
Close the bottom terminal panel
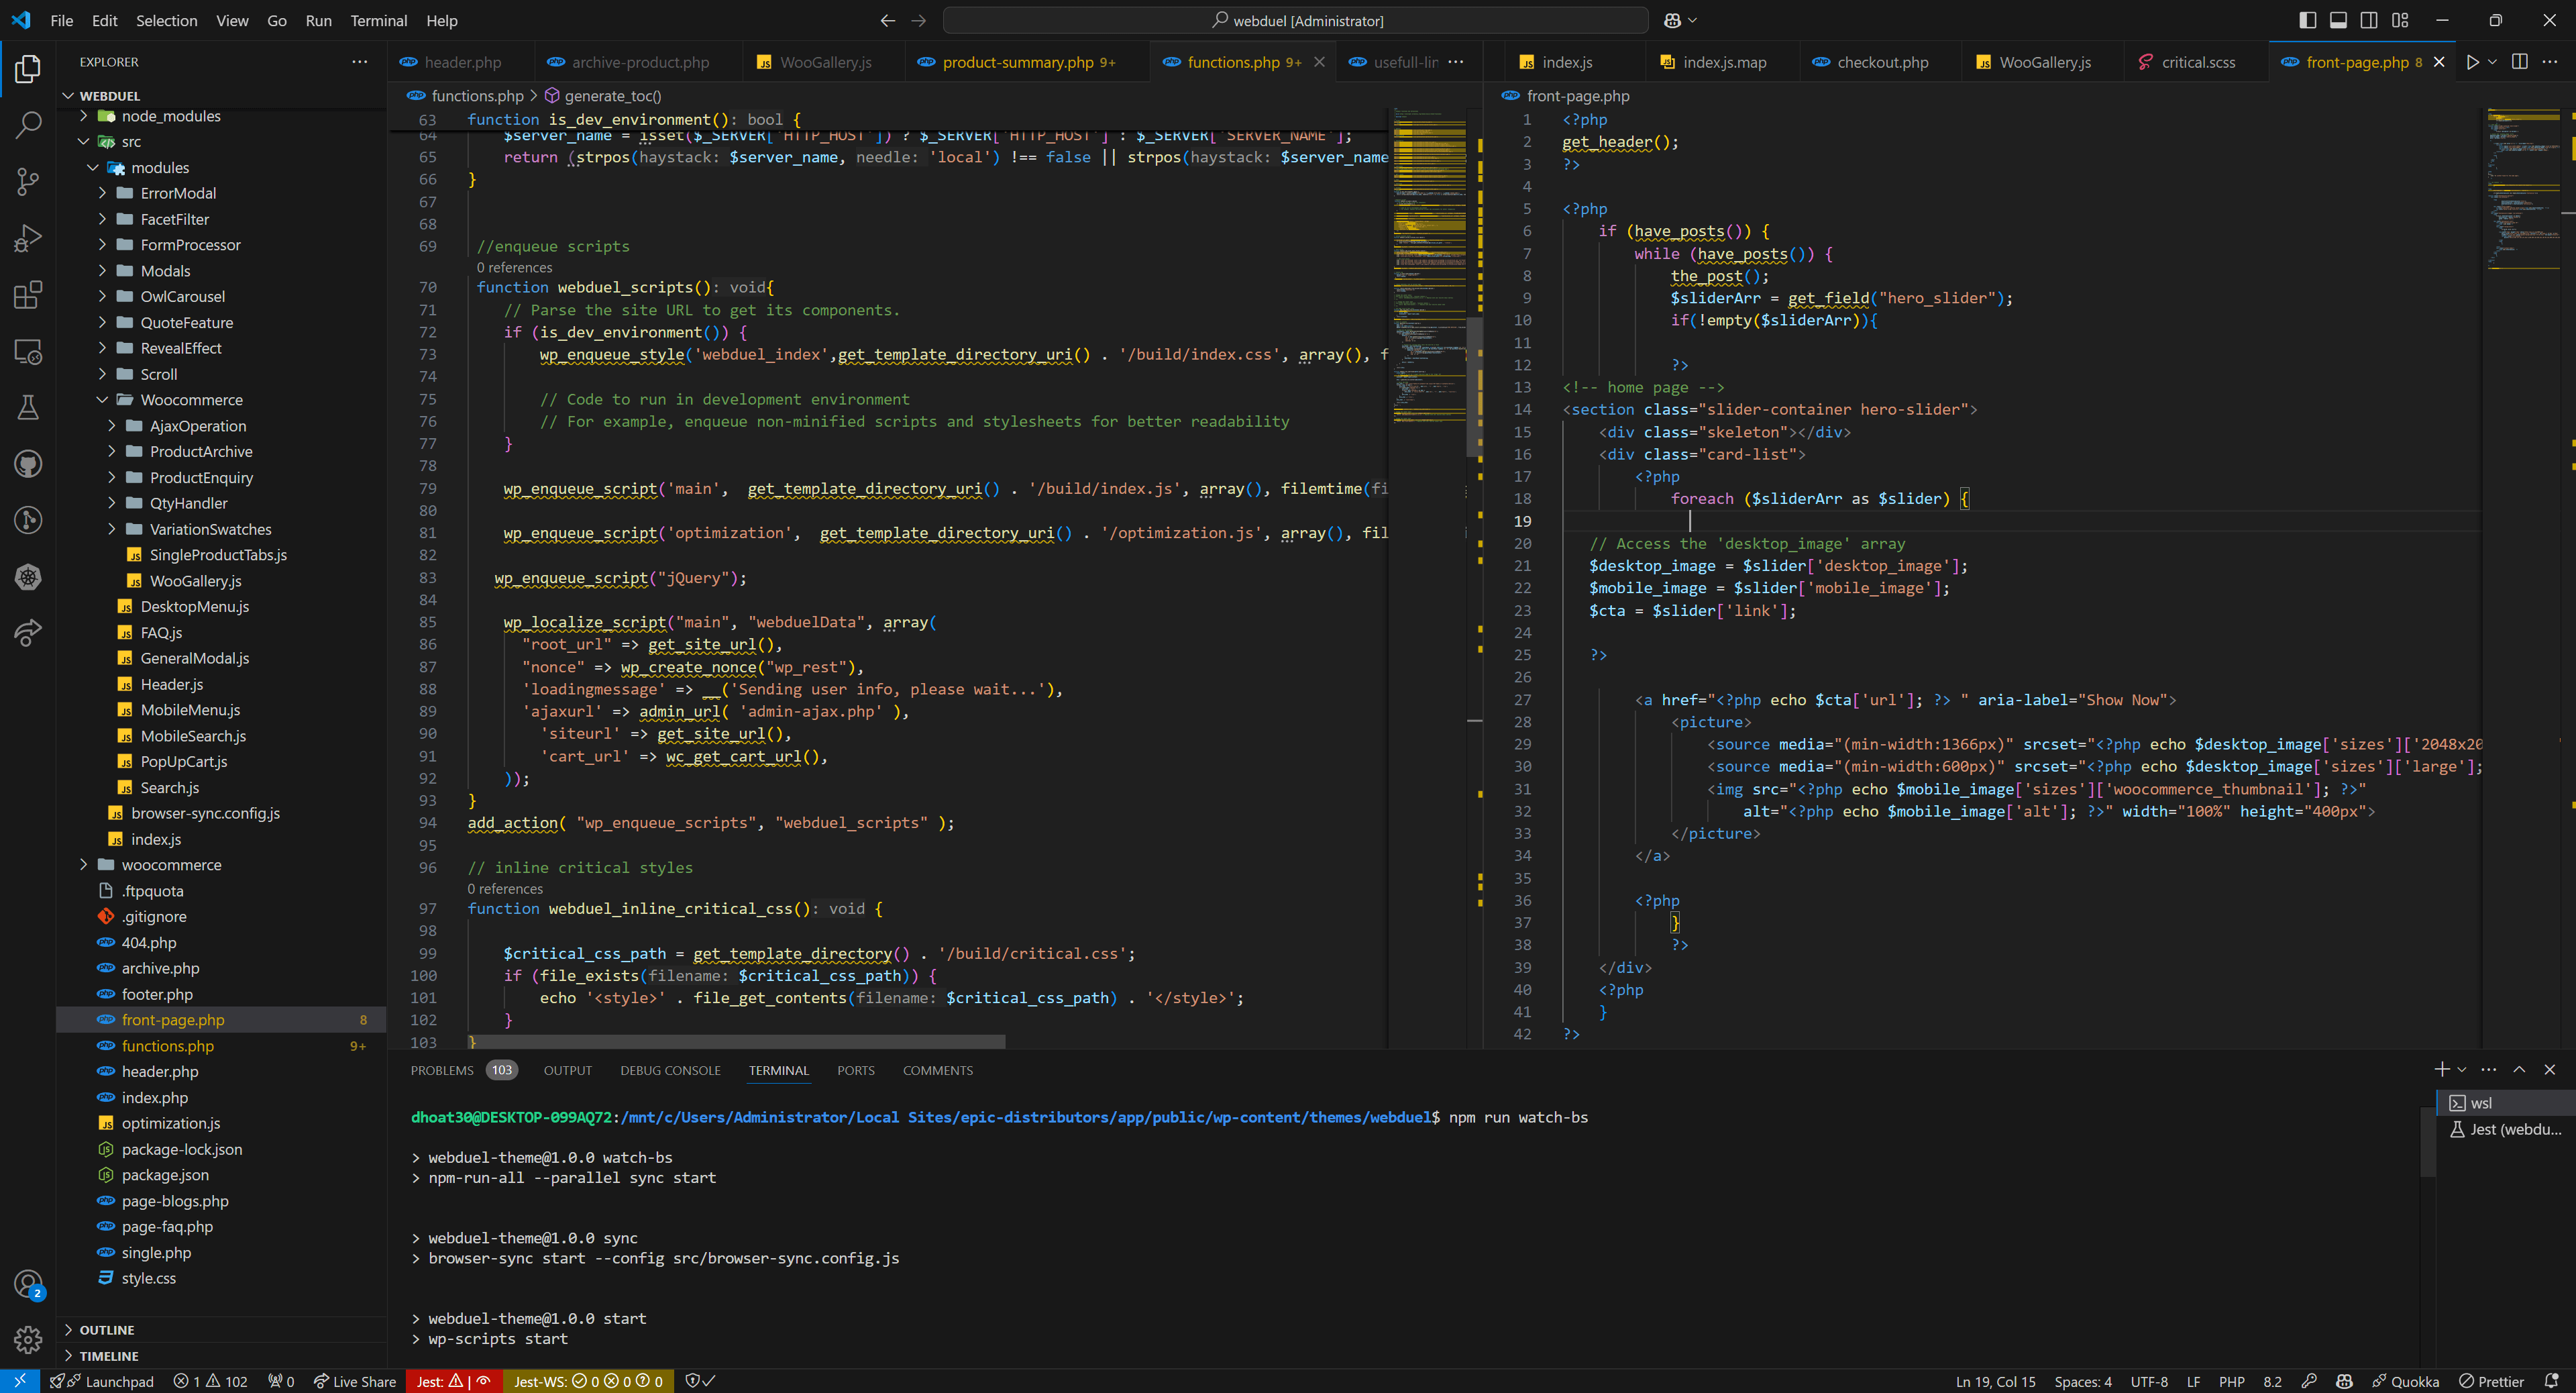click(x=2550, y=1069)
